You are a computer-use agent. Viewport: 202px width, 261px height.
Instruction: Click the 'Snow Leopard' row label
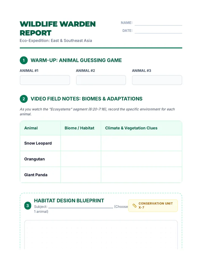pos(38,143)
